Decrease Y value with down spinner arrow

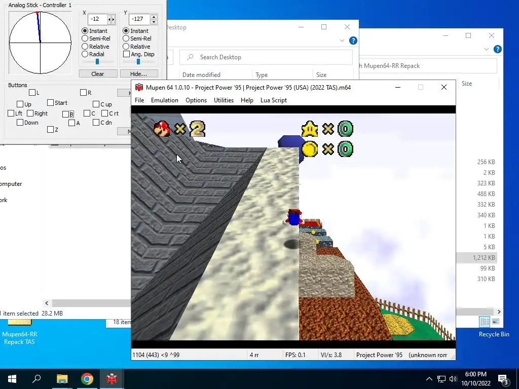click(154, 22)
